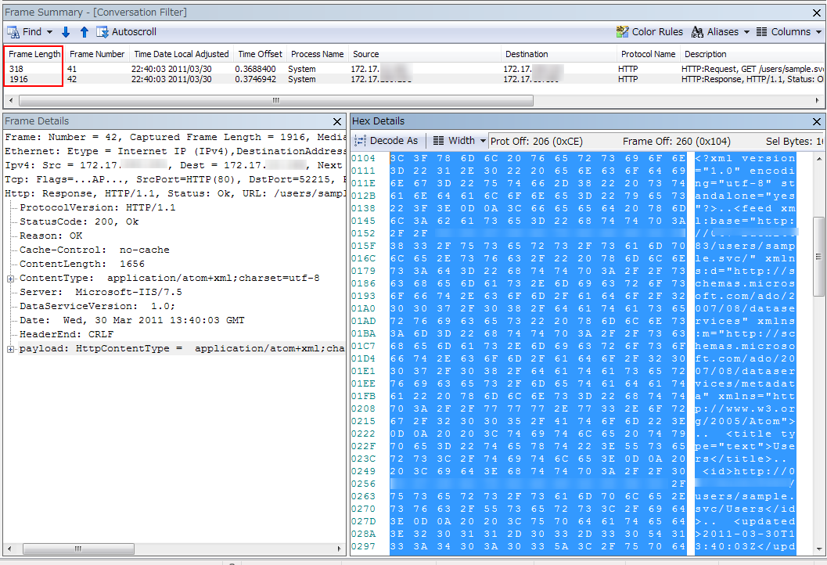Click the Find binoculars icon
The image size is (827, 565).
coord(13,32)
